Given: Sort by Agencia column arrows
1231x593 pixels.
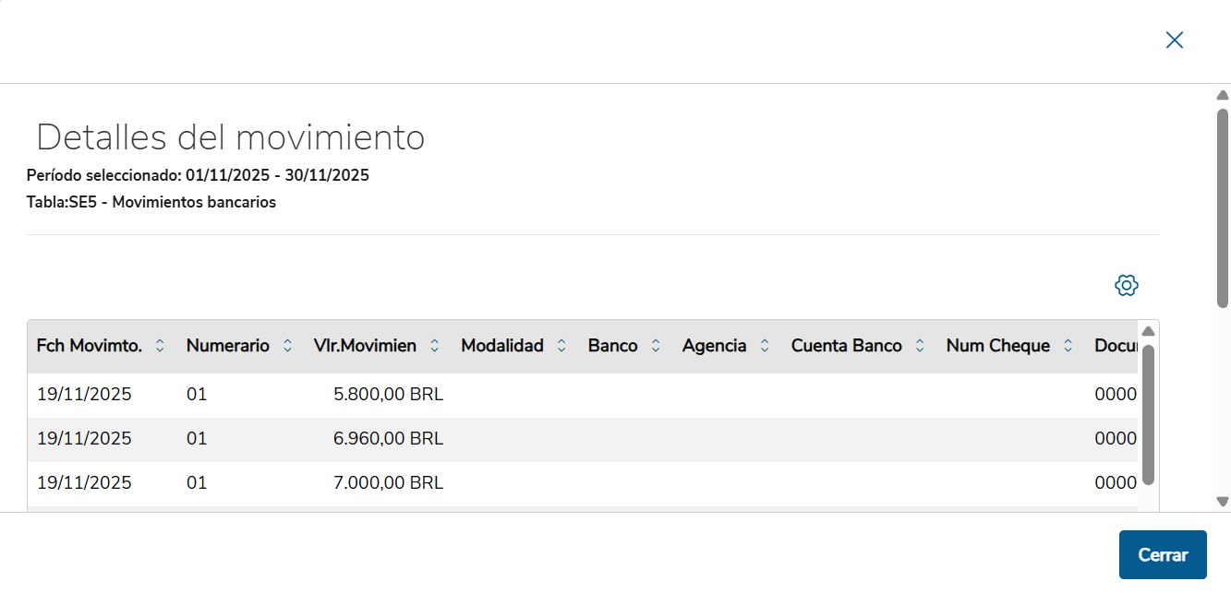Looking at the screenshot, I should [765, 346].
